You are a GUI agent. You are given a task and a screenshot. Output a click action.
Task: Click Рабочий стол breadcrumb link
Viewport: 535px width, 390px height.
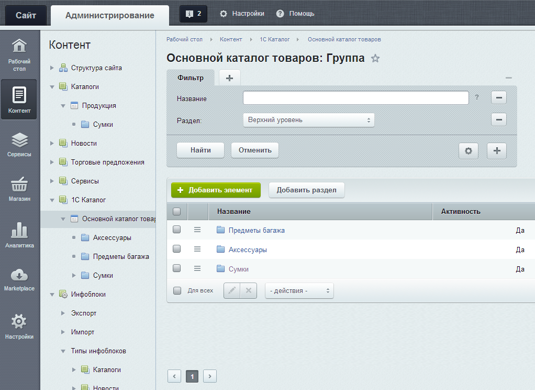[x=185, y=39]
